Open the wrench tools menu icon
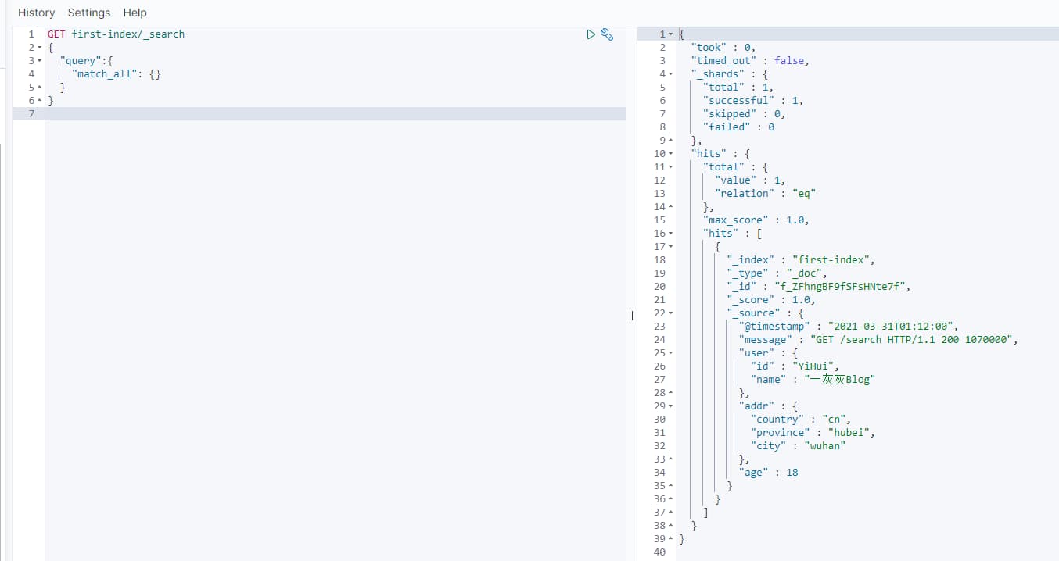This screenshot has height=561, width=1059. 607,34
